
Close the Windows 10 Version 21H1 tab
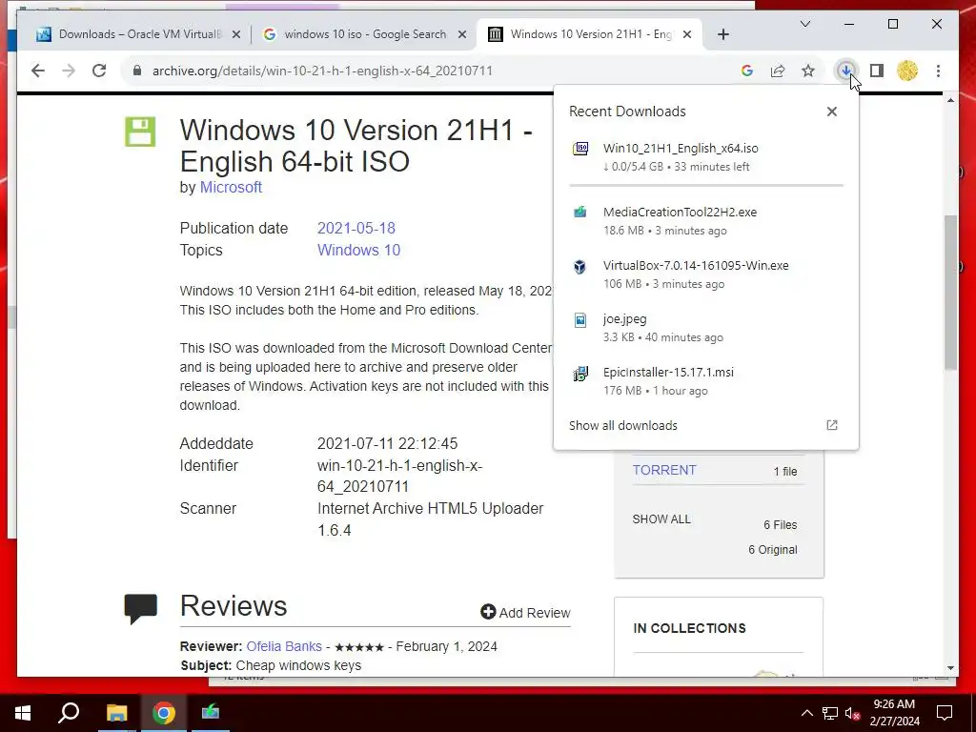[x=687, y=35]
